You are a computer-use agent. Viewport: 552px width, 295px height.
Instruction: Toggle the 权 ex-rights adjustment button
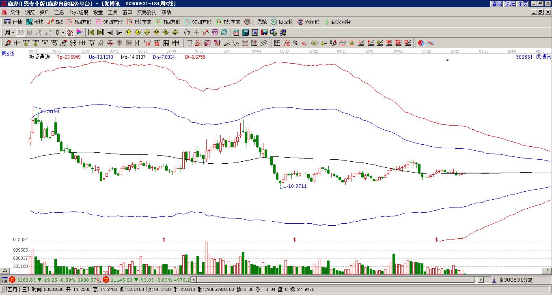coord(70,32)
